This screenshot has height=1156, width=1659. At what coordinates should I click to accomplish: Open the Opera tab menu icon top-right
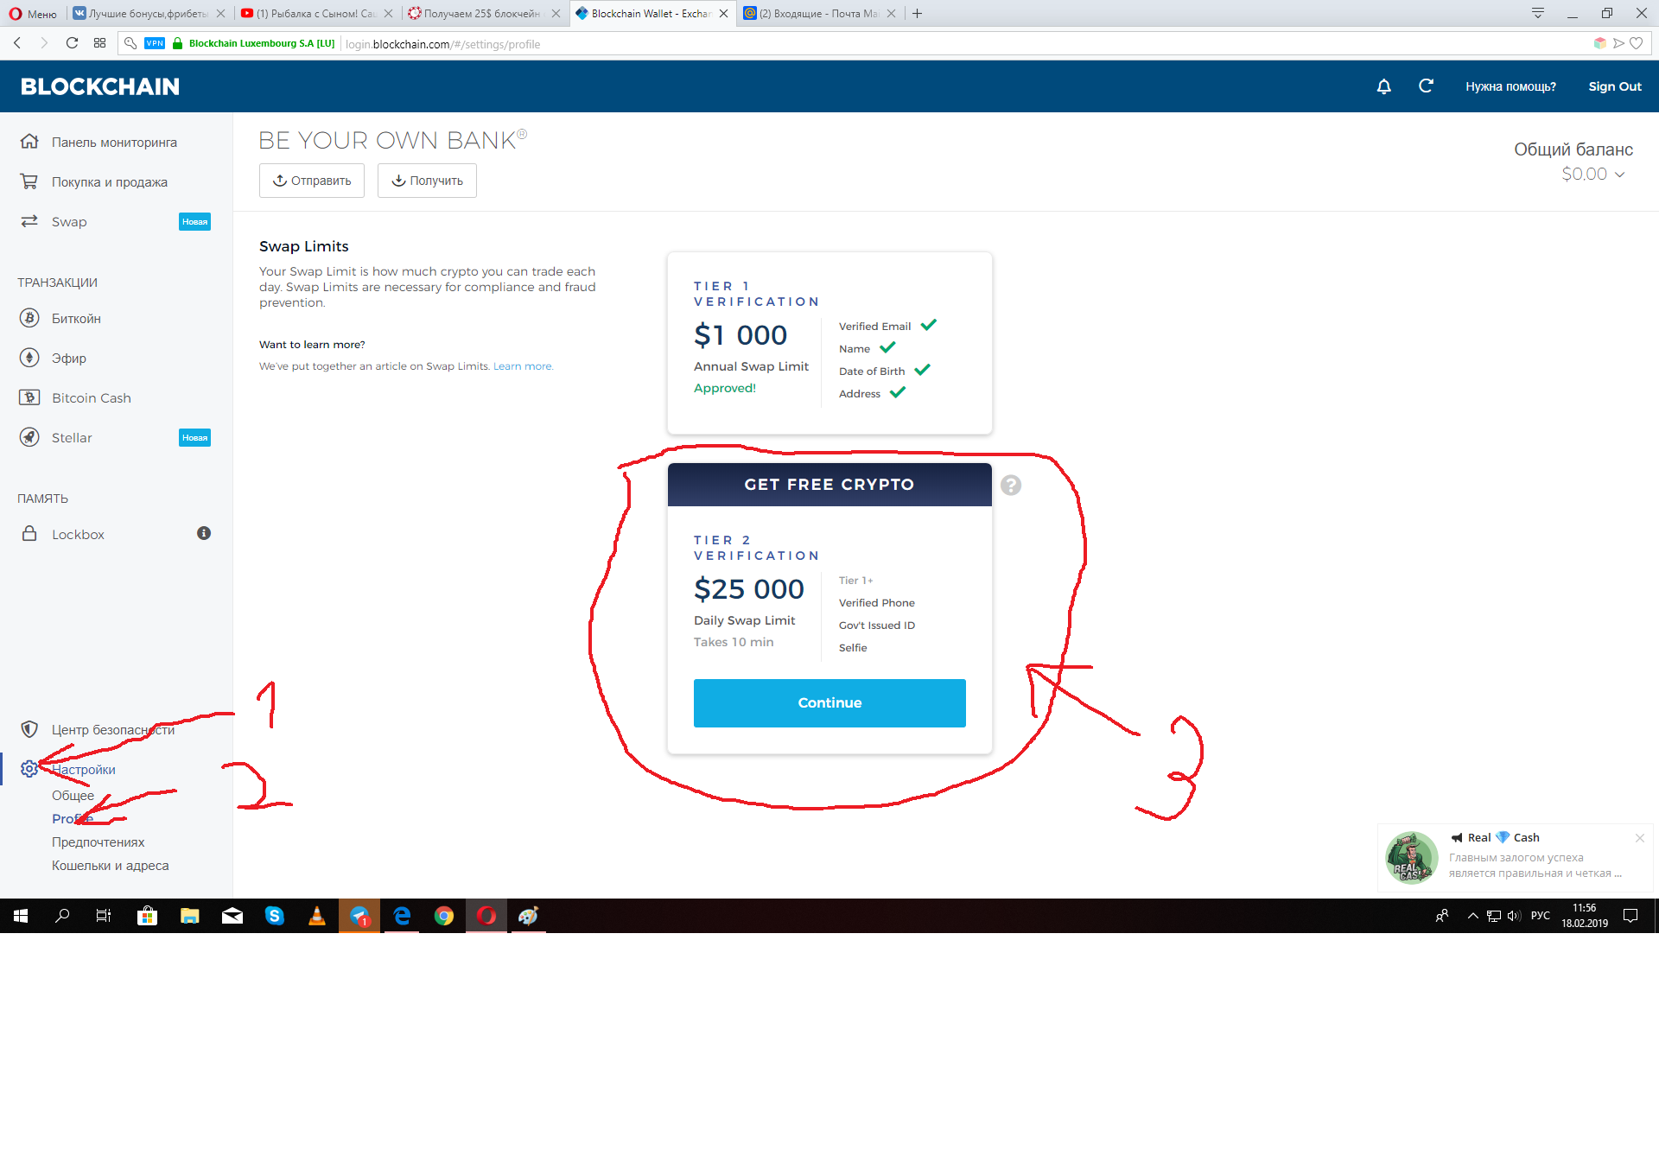point(1537,13)
